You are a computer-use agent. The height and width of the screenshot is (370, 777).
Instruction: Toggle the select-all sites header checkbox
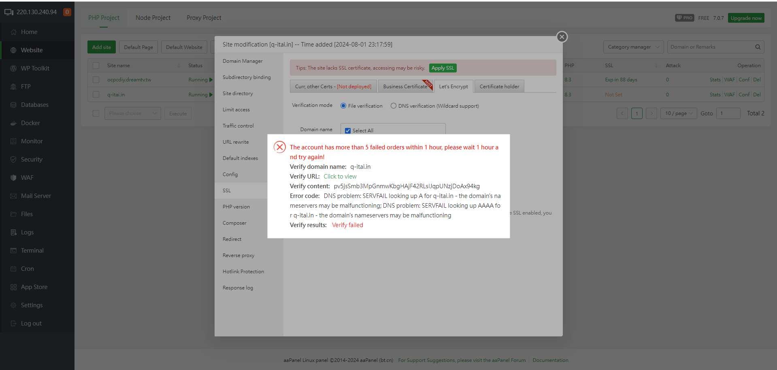pyautogui.click(x=96, y=66)
